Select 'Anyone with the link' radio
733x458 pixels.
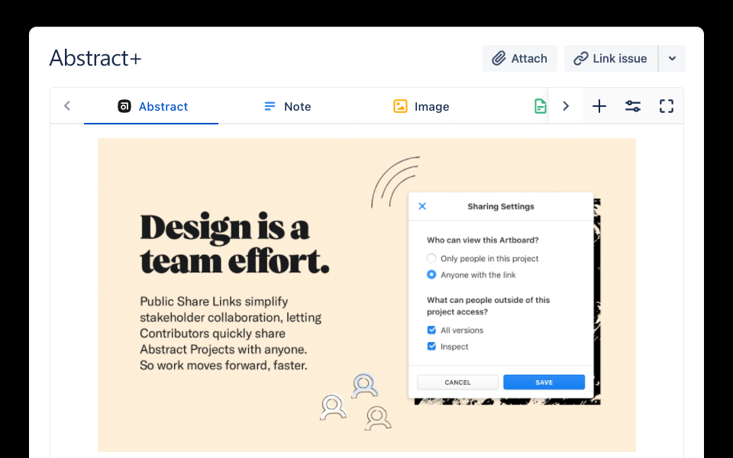click(x=431, y=275)
